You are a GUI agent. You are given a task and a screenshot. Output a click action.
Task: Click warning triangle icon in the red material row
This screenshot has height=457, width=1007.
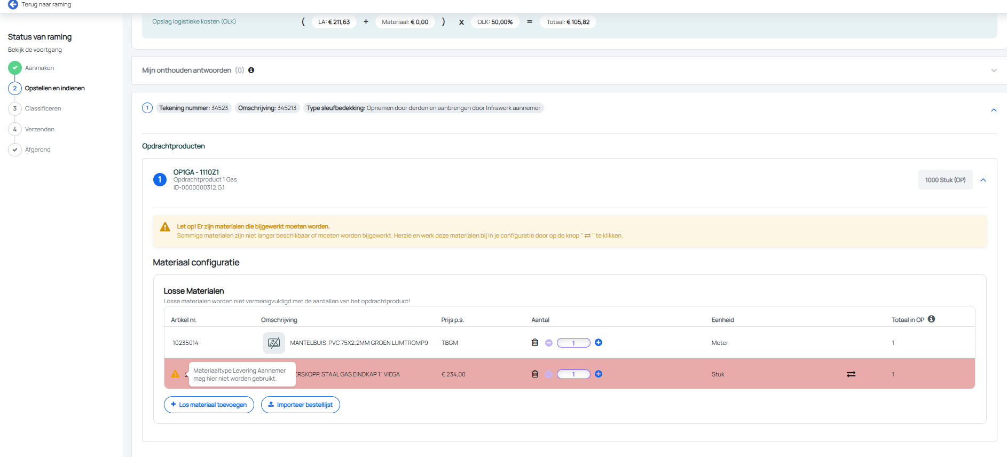point(175,374)
